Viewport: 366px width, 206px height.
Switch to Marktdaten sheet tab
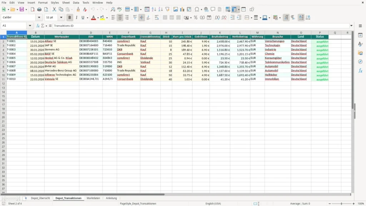tap(93, 198)
